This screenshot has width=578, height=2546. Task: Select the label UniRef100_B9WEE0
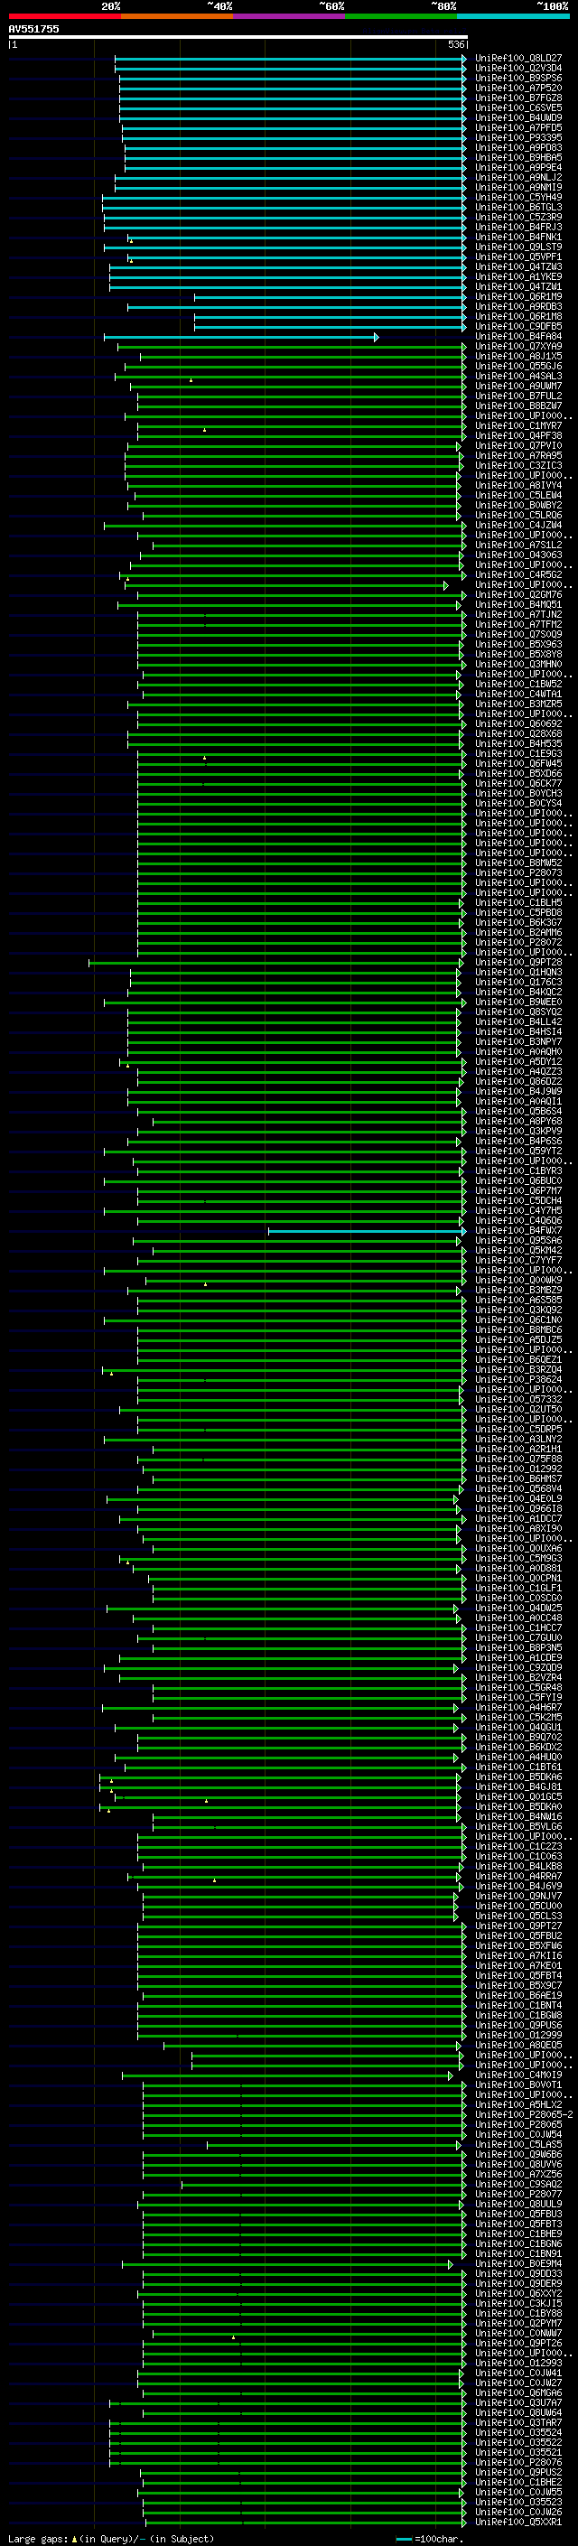tap(518, 1003)
